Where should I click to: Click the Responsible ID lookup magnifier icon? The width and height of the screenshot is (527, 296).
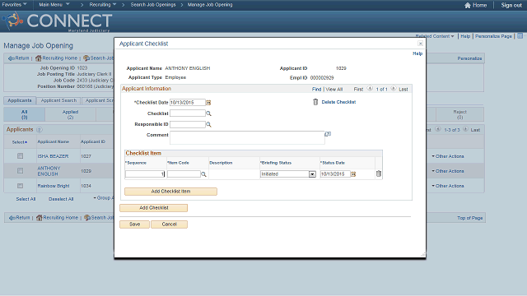point(208,124)
